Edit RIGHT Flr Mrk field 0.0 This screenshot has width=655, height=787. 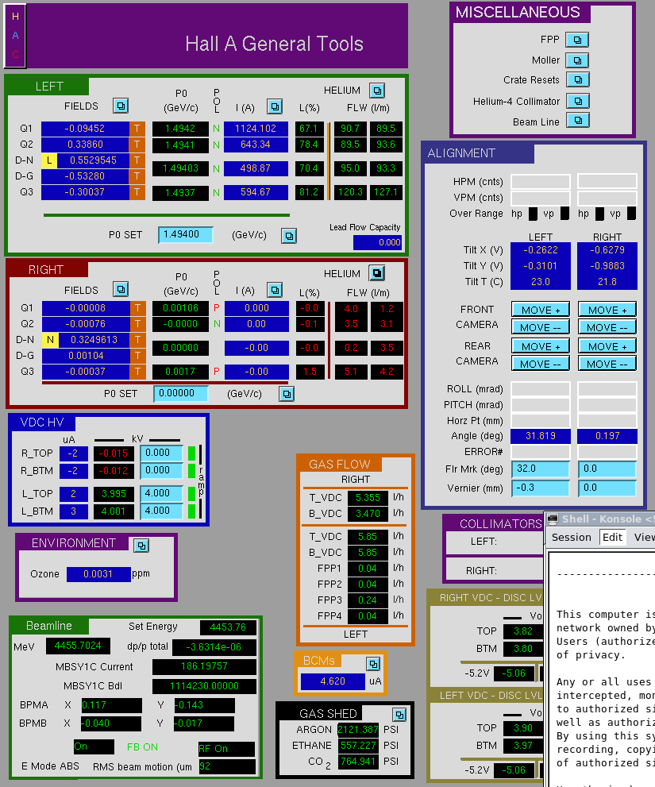pos(607,469)
